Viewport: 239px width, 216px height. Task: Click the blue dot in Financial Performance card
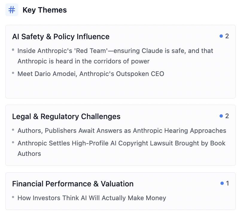pyautogui.click(x=222, y=183)
